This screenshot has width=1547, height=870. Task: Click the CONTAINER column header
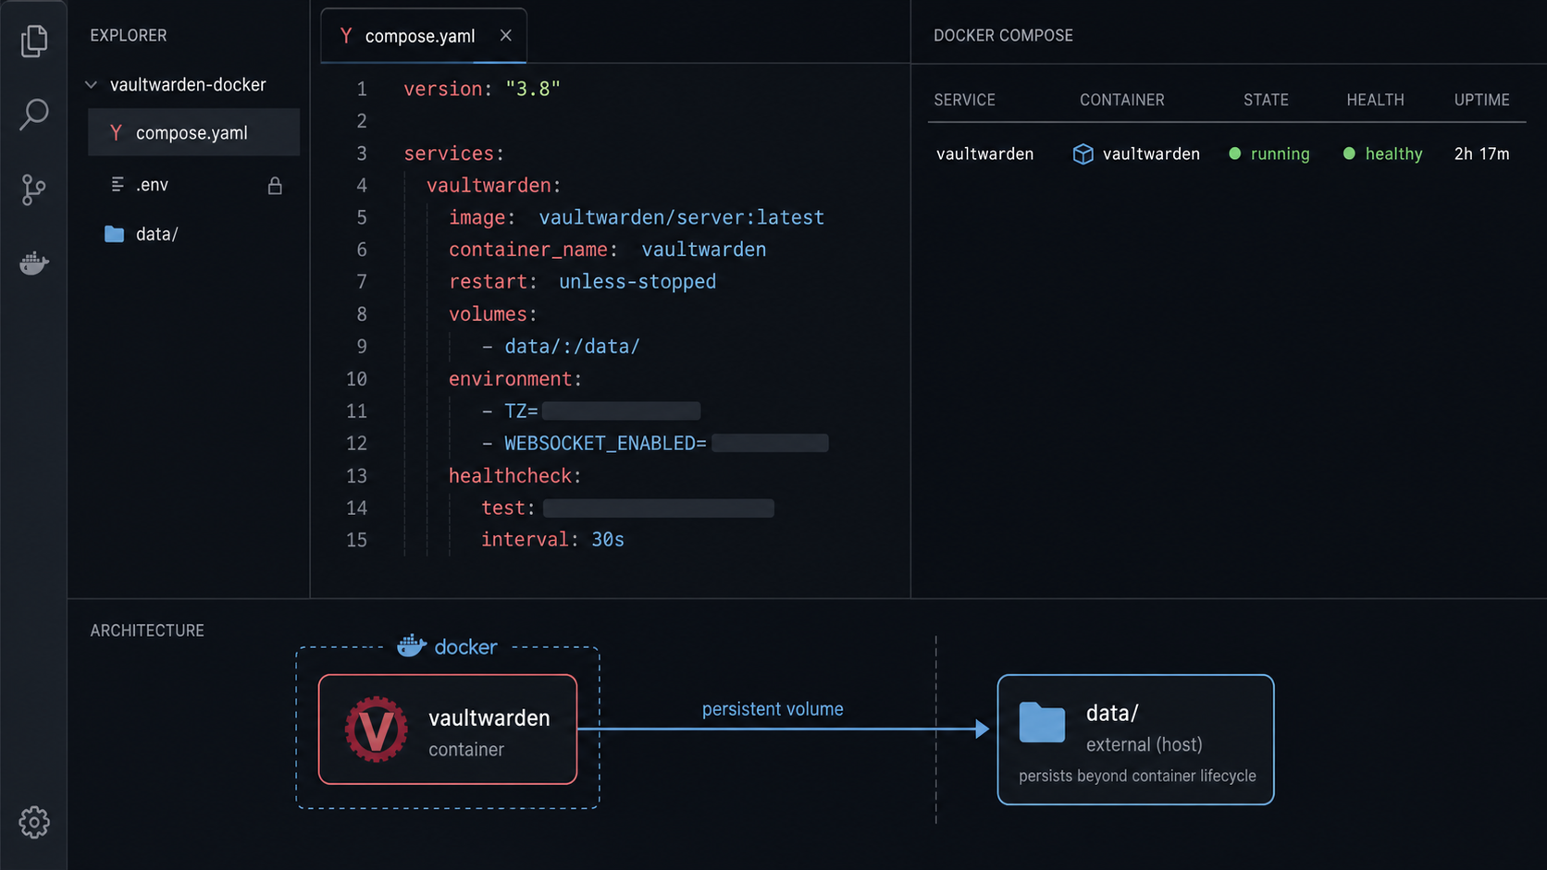pyautogui.click(x=1121, y=100)
